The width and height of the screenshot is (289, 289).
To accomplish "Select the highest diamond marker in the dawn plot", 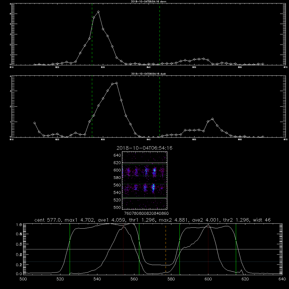I will 99,12.
